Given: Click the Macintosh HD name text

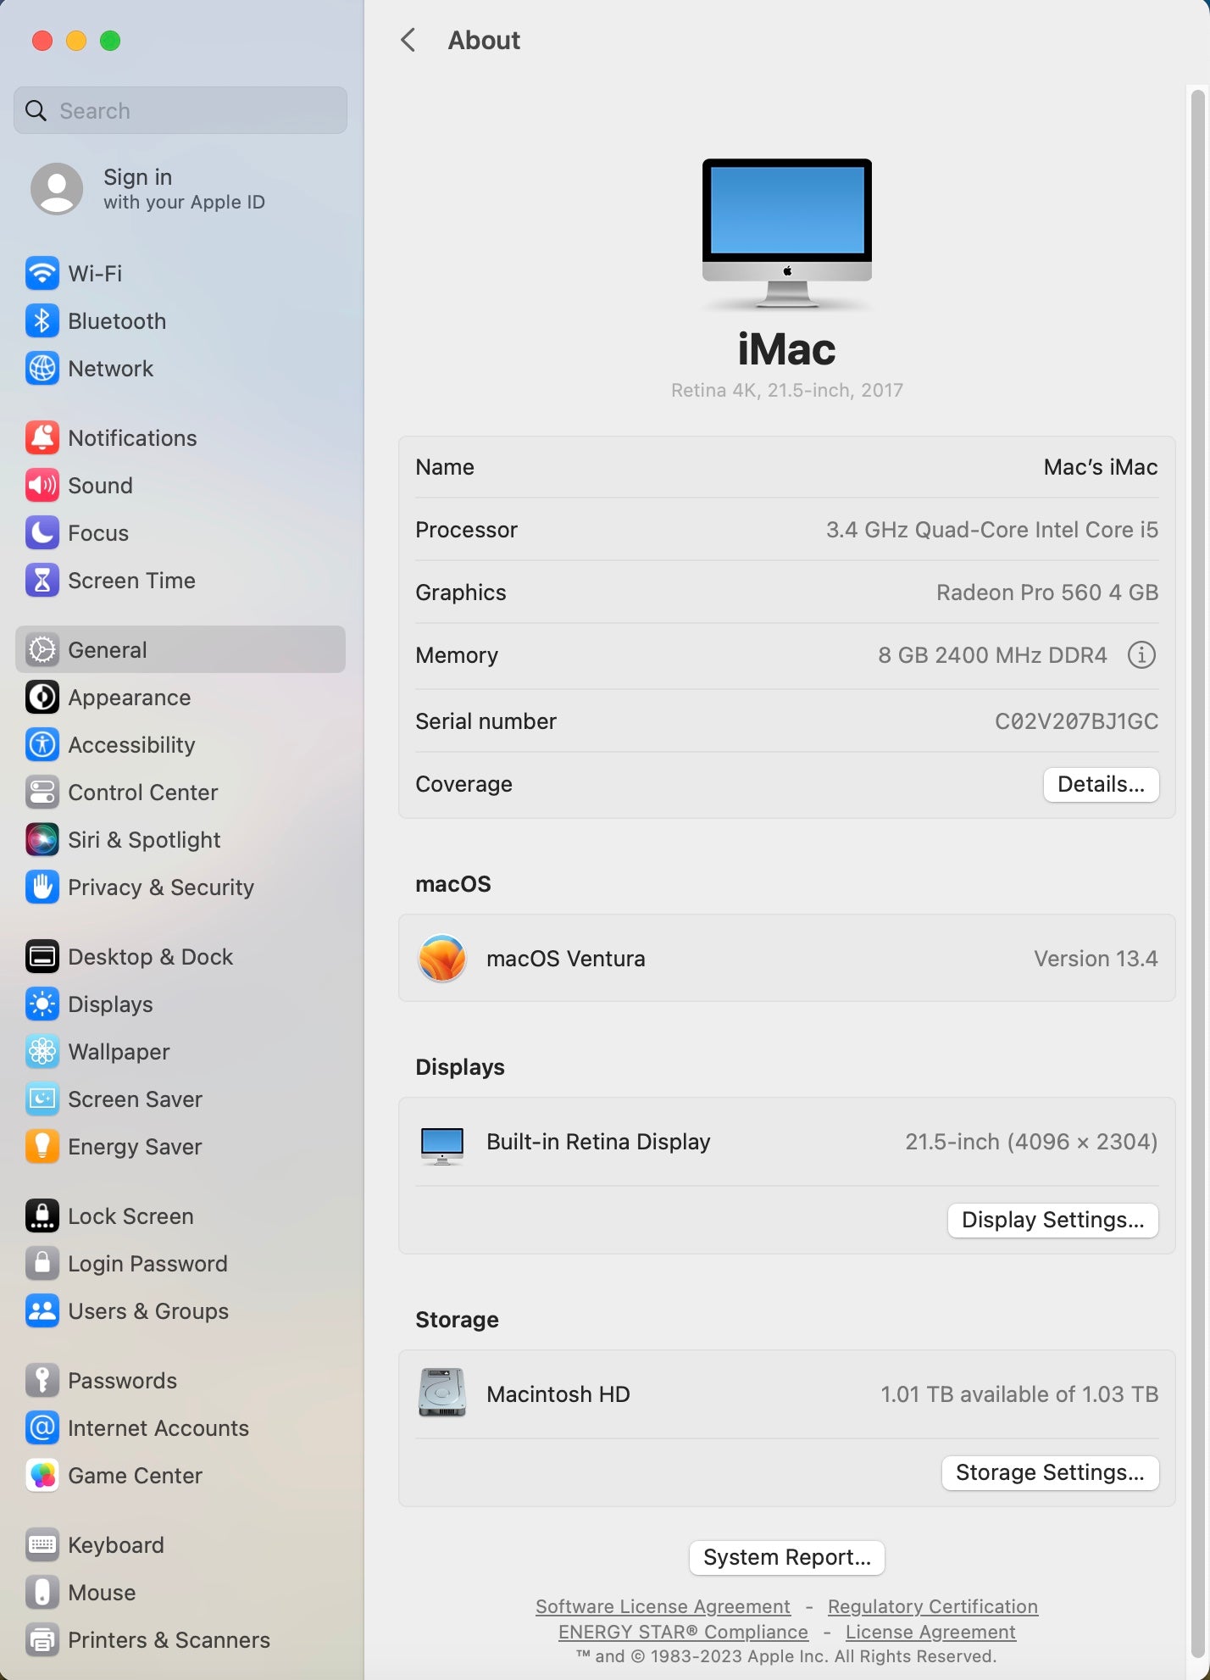Looking at the screenshot, I should pos(558,1394).
